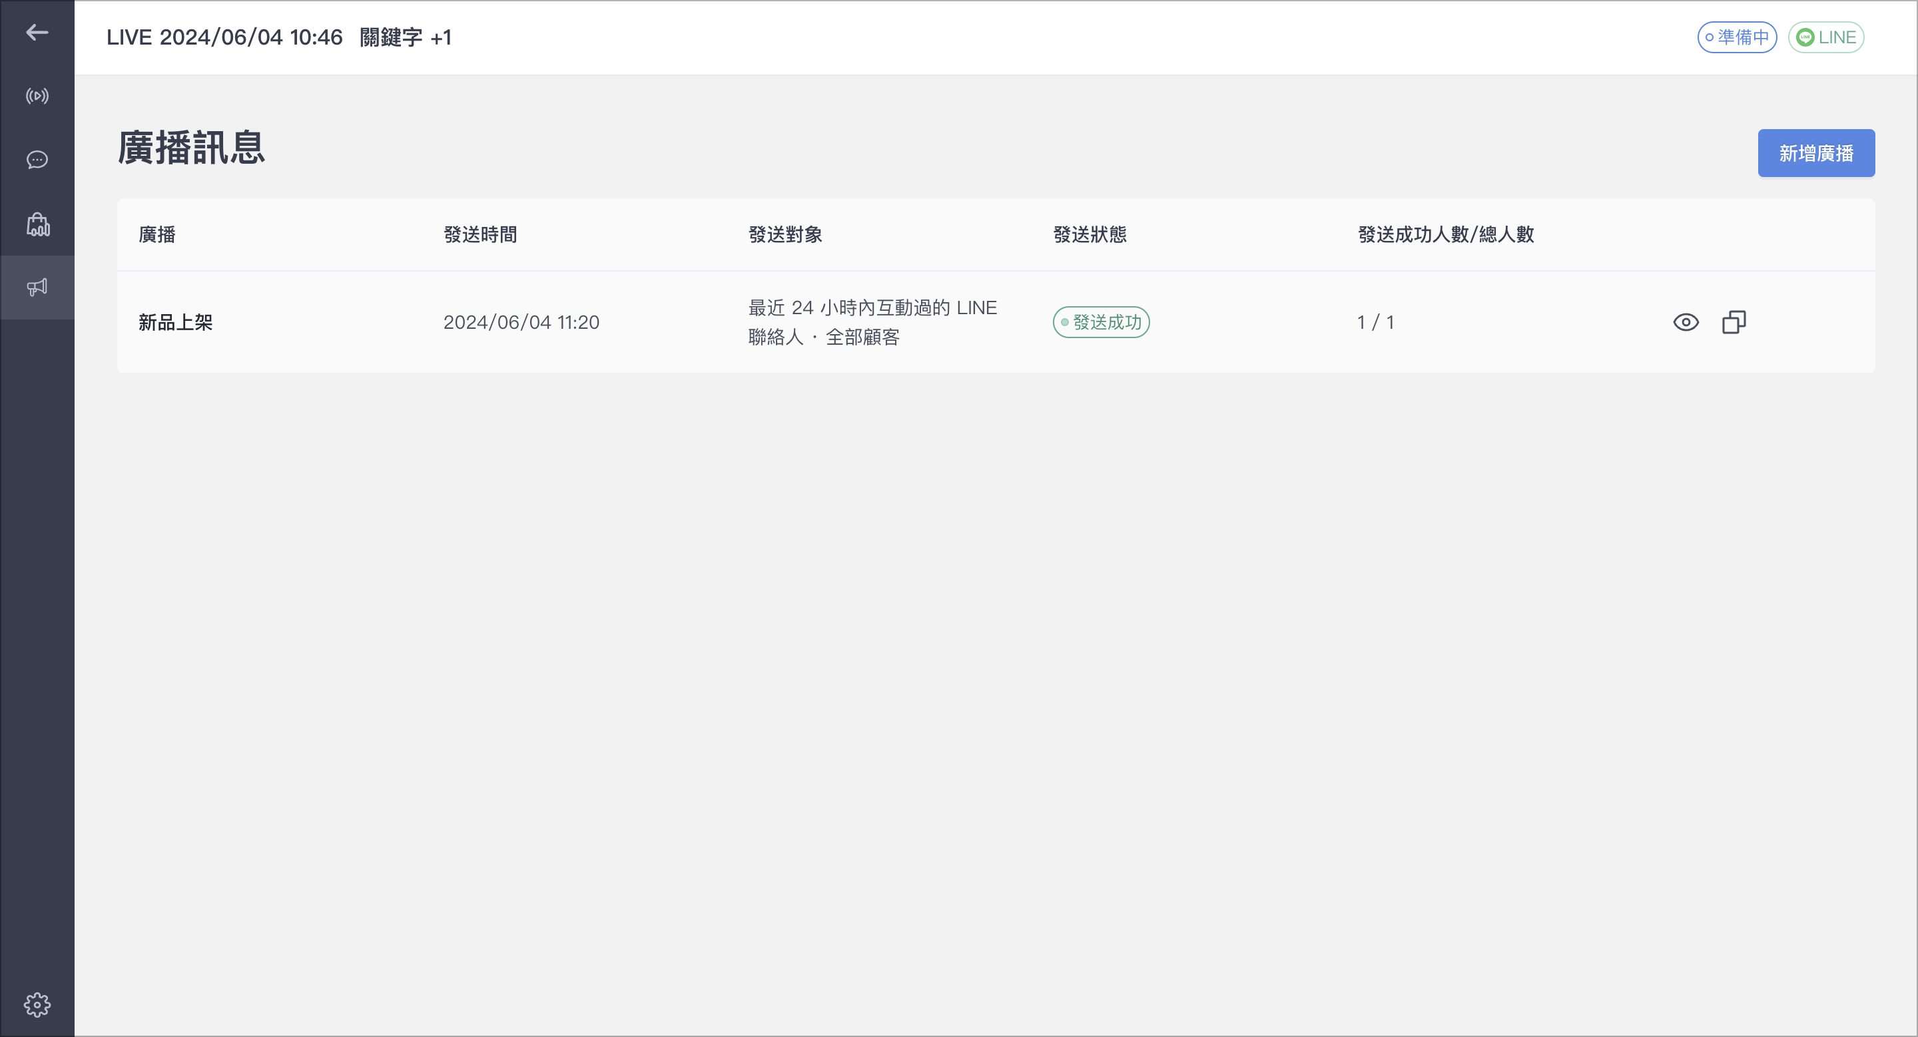Open settings gear in the sidebar

(37, 1005)
